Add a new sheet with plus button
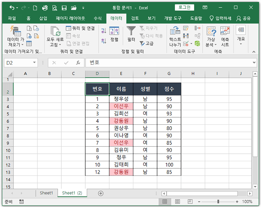Image resolution: width=261 pixels, height=207 pixels. click(x=101, y=193)
